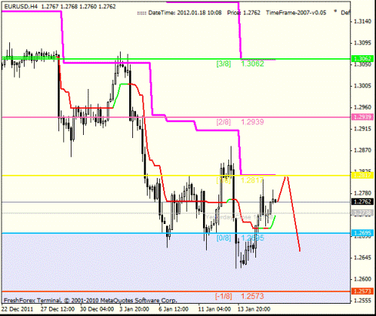The width and height of the screenshot is (376, 316).
Task: Select the blue 1.2695 price tag on axis
Action: click(x=363, y=233)
